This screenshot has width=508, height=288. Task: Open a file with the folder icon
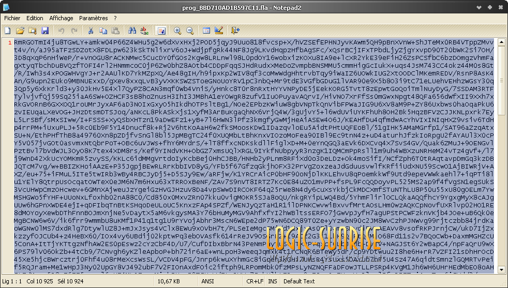20,31
